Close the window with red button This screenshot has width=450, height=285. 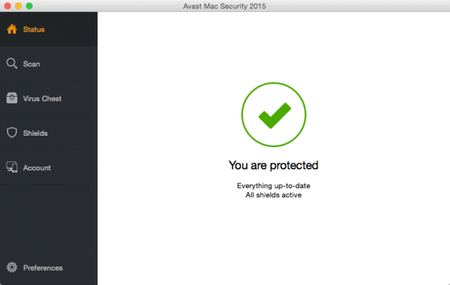[7, 6]
